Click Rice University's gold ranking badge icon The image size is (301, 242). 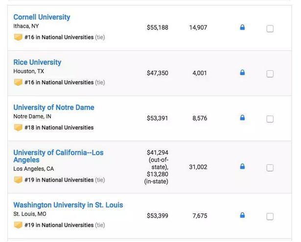pyautogui.click(x=18, y=82)
